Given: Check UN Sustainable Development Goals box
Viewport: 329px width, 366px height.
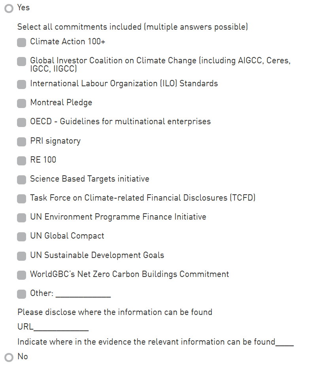Looking at the screenshot, I should coord(22,256).
